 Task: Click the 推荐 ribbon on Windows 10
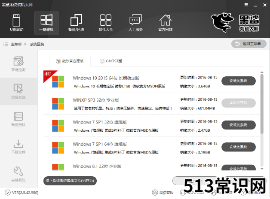tap(48, 75)
